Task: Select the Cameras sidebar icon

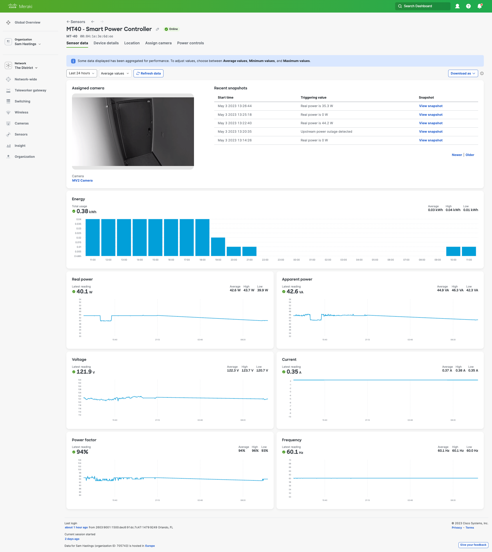Action: pos(8,123)
